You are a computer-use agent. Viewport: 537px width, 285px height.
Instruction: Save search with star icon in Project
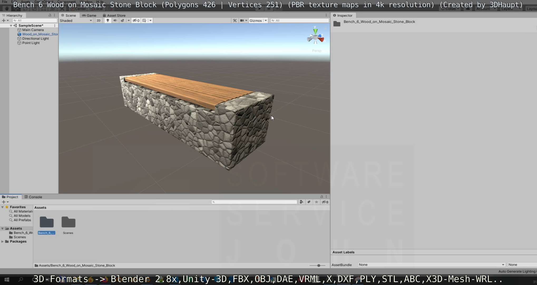click(x=316, y=202)
